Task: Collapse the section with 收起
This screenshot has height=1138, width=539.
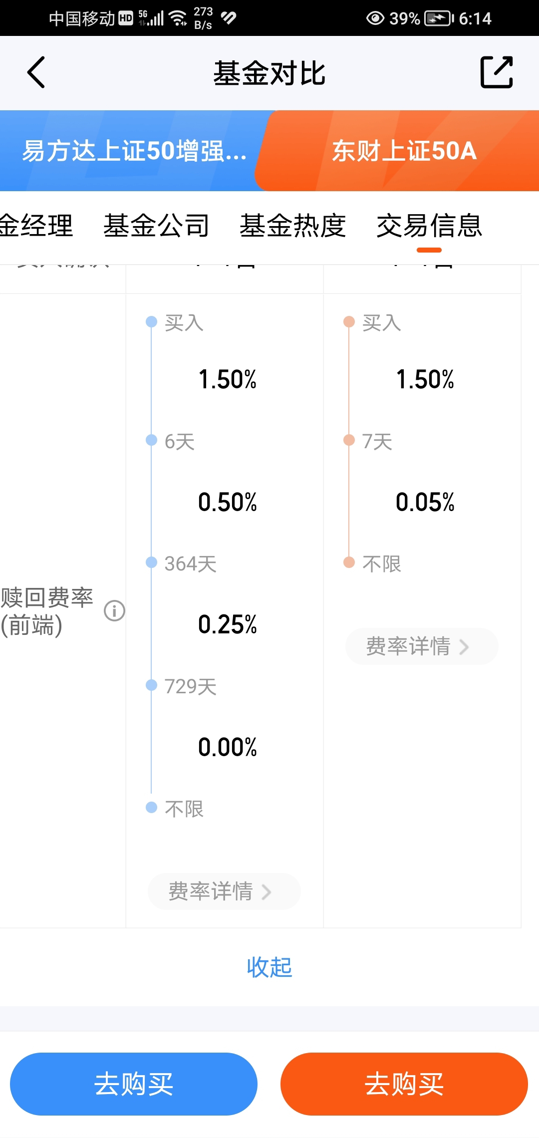Action: tap(269, 967)
